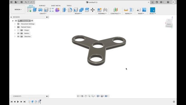186x105 pixels.
Task: Select the Rectangular Pattern tool
Action: coord(52,10)
